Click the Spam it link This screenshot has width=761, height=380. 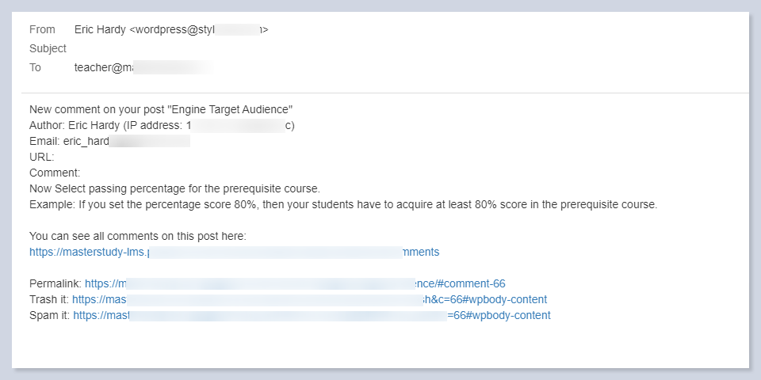[312, 315]
